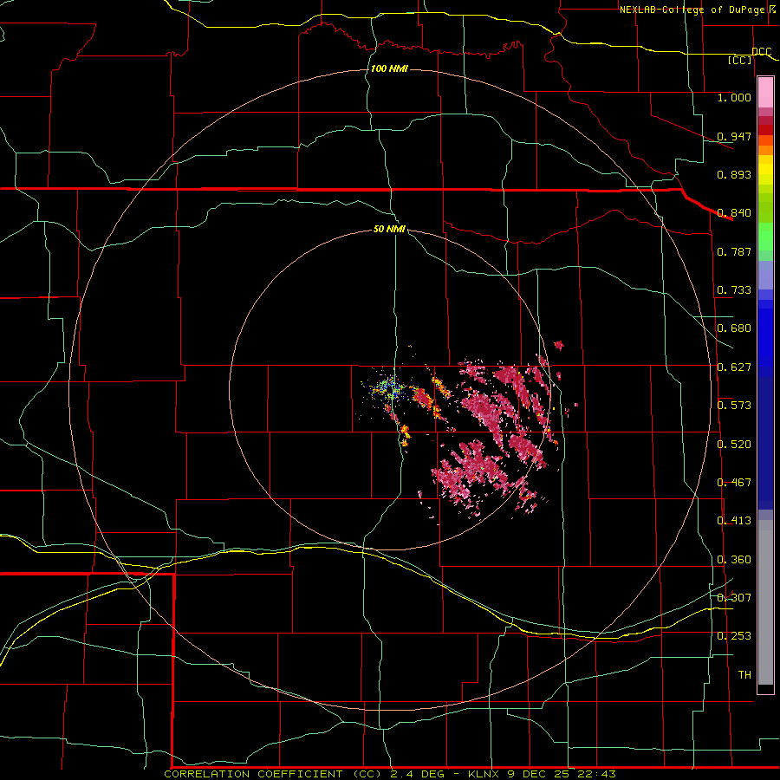780x780 pixels.
Task: Click the blue-green echo cluster at radar center
Action: coord(389,388)
